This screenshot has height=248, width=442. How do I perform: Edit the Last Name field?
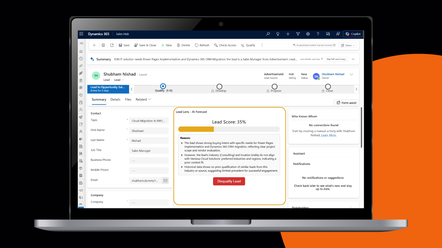149,141
